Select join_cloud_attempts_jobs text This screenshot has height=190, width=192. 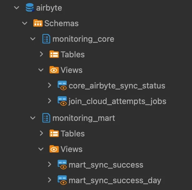pyautogui.click(x=118, y=102)
